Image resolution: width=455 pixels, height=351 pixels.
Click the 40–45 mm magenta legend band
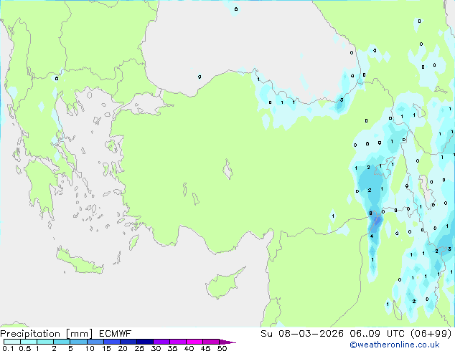point(194,342)
